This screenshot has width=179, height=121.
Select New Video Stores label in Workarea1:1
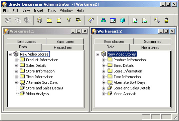tap(34, 54)
